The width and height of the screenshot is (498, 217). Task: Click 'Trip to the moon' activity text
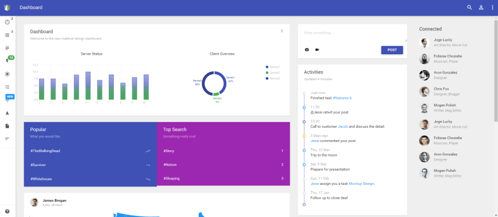(324, 155)
